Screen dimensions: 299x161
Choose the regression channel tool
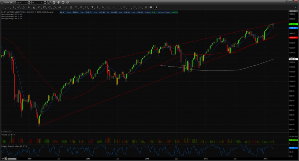point(60,8)
